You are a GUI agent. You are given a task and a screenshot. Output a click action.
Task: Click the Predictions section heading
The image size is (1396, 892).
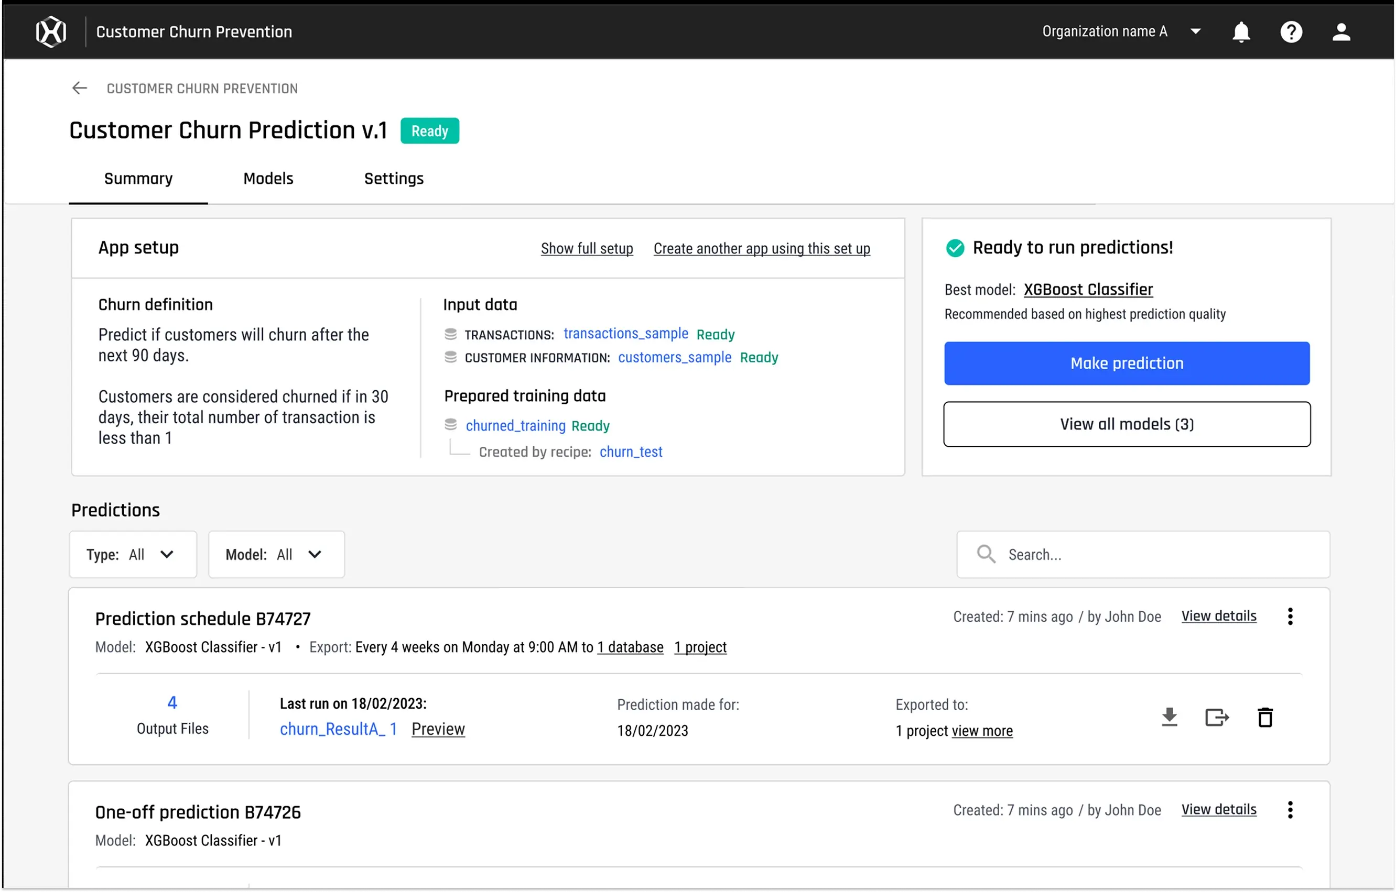pyautogui.click(x=115, y=510)
